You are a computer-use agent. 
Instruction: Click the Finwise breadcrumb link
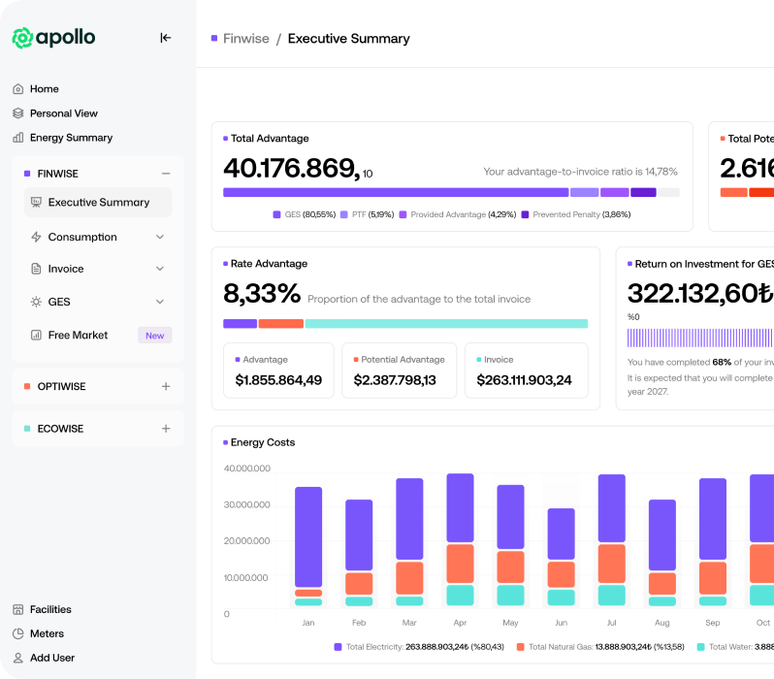(244, 39)
